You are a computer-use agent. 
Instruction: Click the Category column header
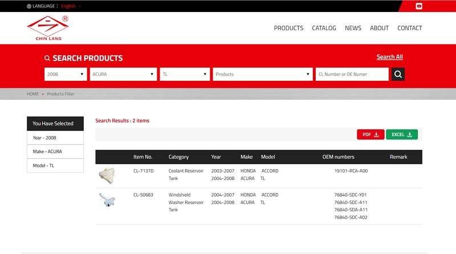(178, 157)
